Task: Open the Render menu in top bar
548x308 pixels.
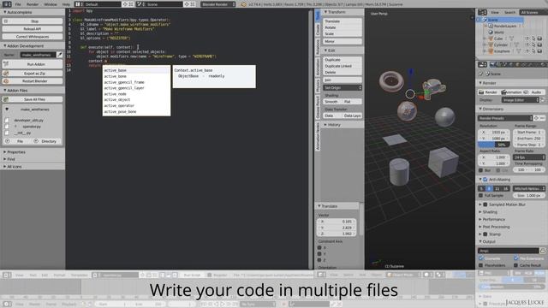Action: click(x=33, y=4)
